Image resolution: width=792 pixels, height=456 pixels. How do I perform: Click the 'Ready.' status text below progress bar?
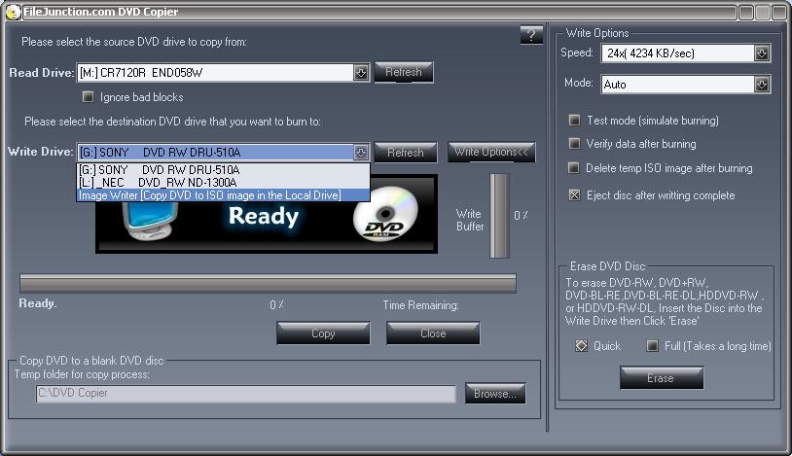[38, 303]
